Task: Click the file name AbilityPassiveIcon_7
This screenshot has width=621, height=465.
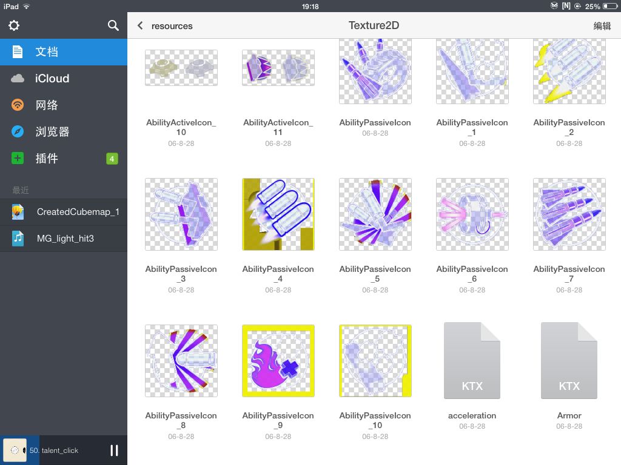Action: tap(569, 274)
